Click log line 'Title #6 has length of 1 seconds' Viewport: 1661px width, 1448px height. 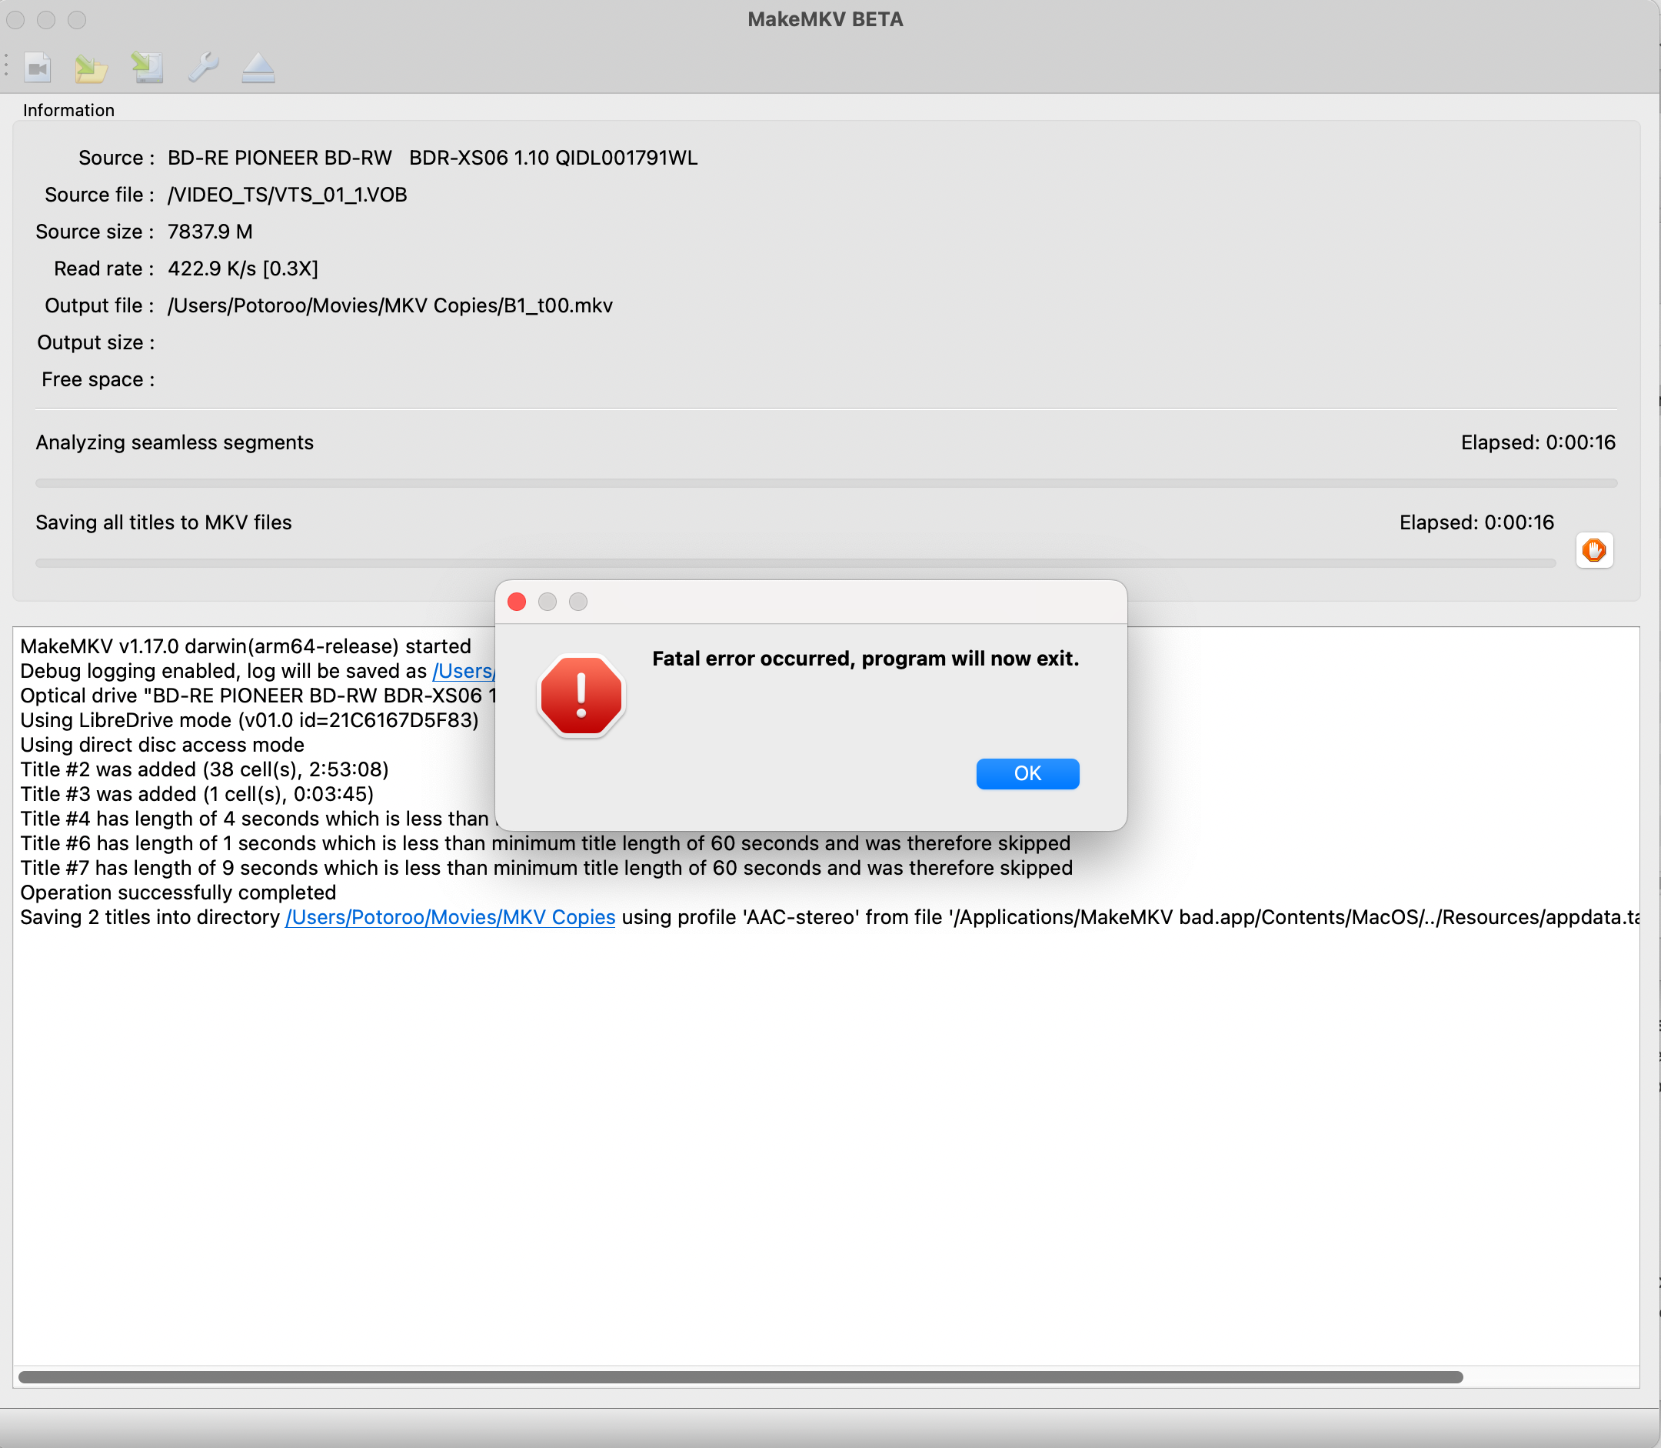point(545,843)
